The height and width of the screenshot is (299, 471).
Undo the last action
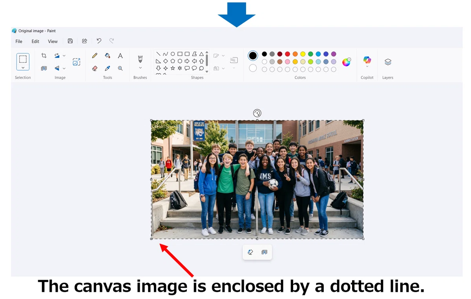tap(99, 41)
